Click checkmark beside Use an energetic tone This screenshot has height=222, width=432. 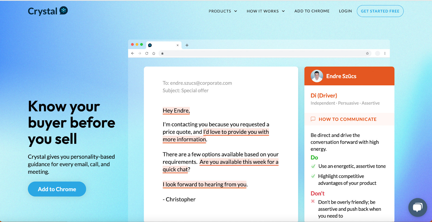[x=313, y=166]
